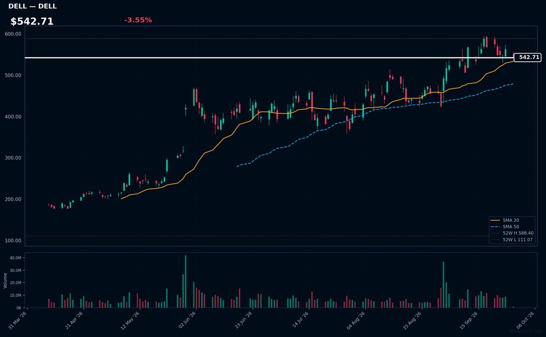Click the 31 Mar '26 date label

18,320
